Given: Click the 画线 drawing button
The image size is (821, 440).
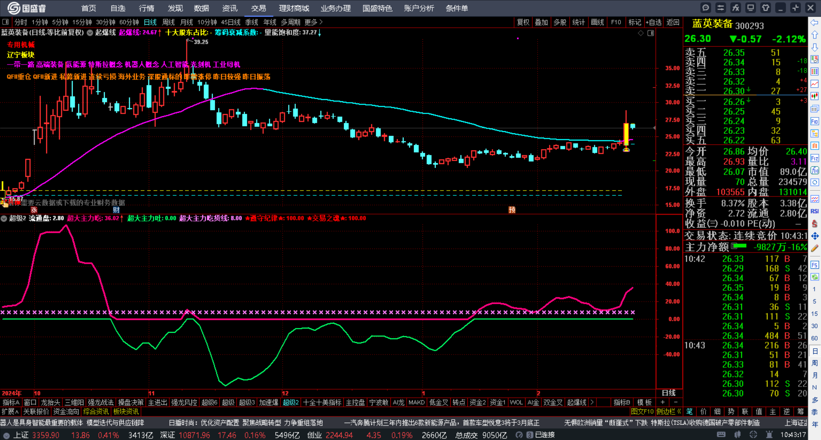Looking at the screenshot, I should pyautogui.click(x=597, y=22).
